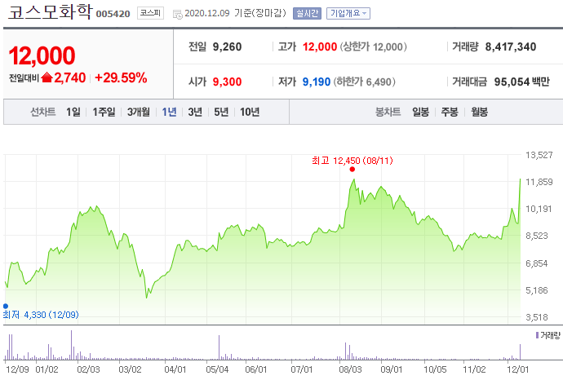The height and width of the screenshot is (380, 563).
Task: Click the 거래대금 value 95,054 백만
Action: pyautogui.click(x=521, y=82)
